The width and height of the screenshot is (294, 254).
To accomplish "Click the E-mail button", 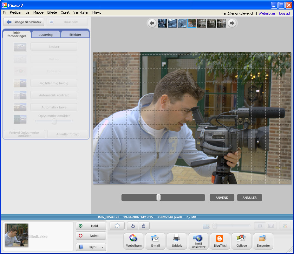I will [x=155, y=241].
